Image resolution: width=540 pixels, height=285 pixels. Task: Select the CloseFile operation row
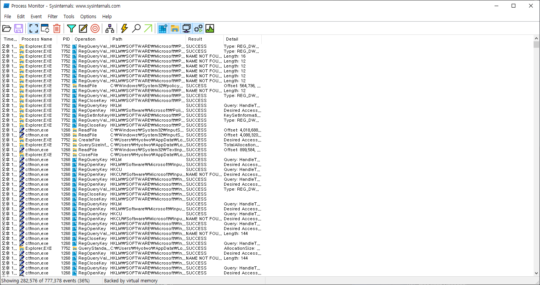pos(131,155)
